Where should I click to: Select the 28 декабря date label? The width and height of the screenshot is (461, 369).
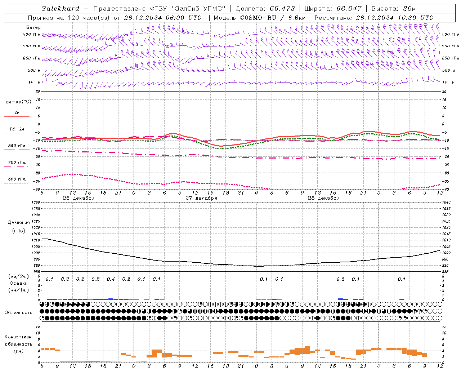[x=324, y=198]
